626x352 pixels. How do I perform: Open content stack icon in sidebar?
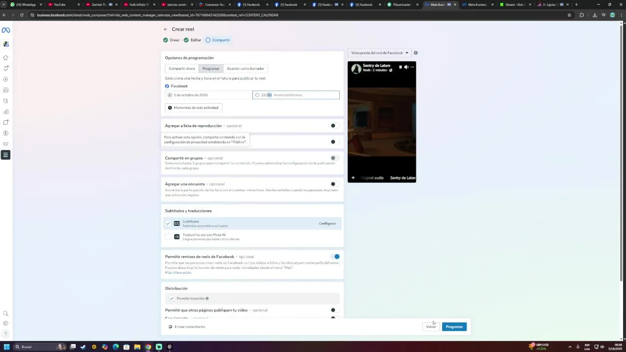pyautogui.click(x=5, y=101)
